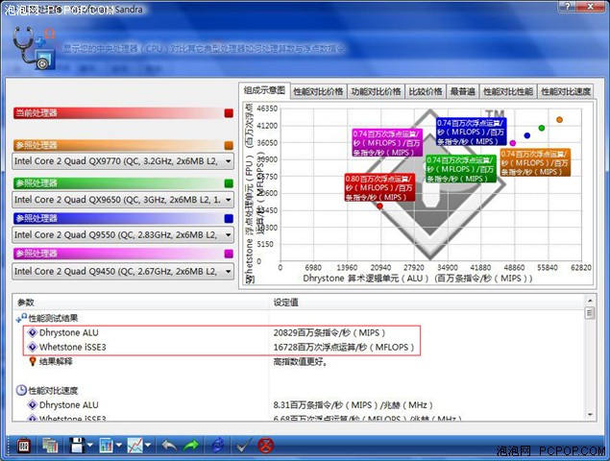The image size is (610, 461).
Task: Click the orange data point on chart
Action: [559, 120]
